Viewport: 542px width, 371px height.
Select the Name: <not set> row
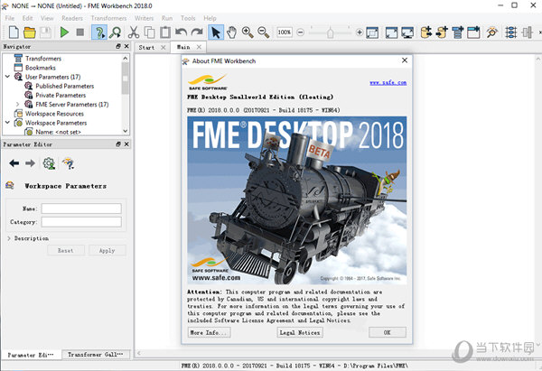point(58,132)
